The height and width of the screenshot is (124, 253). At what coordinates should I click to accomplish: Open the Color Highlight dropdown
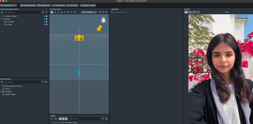89,12
